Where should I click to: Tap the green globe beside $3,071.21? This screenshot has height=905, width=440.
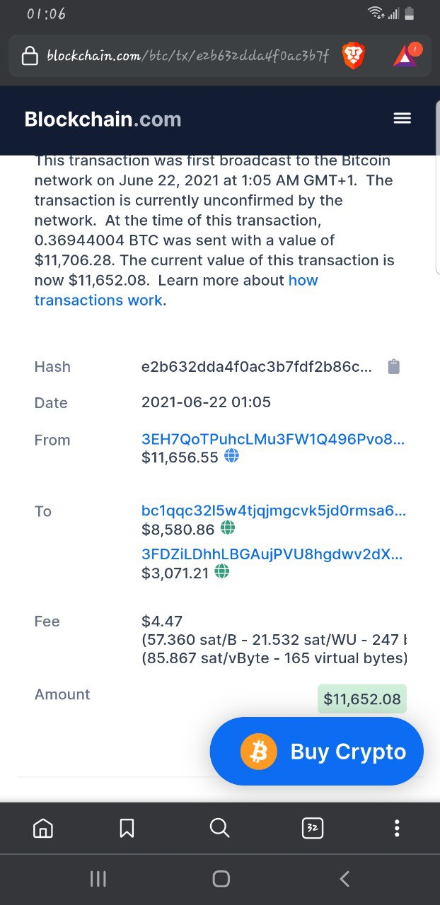pos(222,572)
